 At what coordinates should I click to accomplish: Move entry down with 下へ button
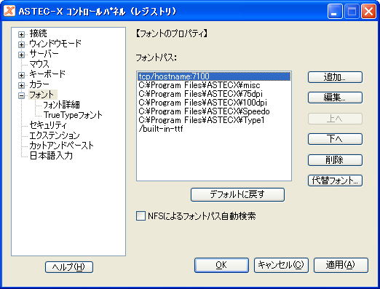point(335,139)
